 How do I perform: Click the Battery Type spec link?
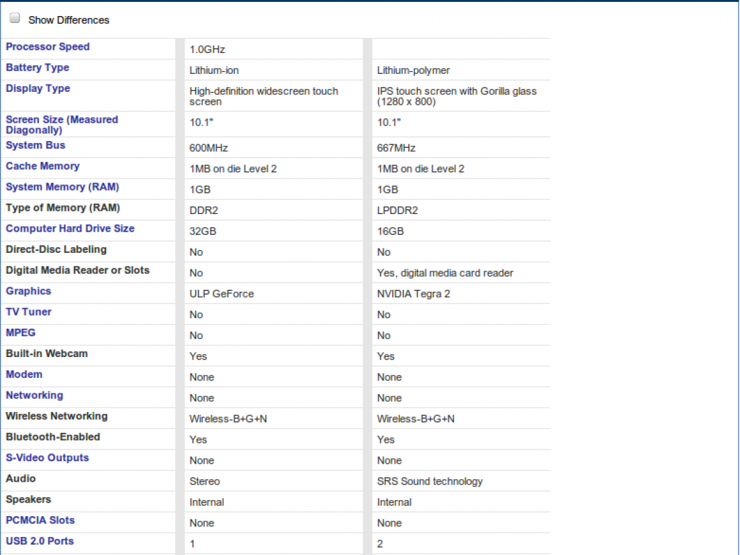(37, 68)
